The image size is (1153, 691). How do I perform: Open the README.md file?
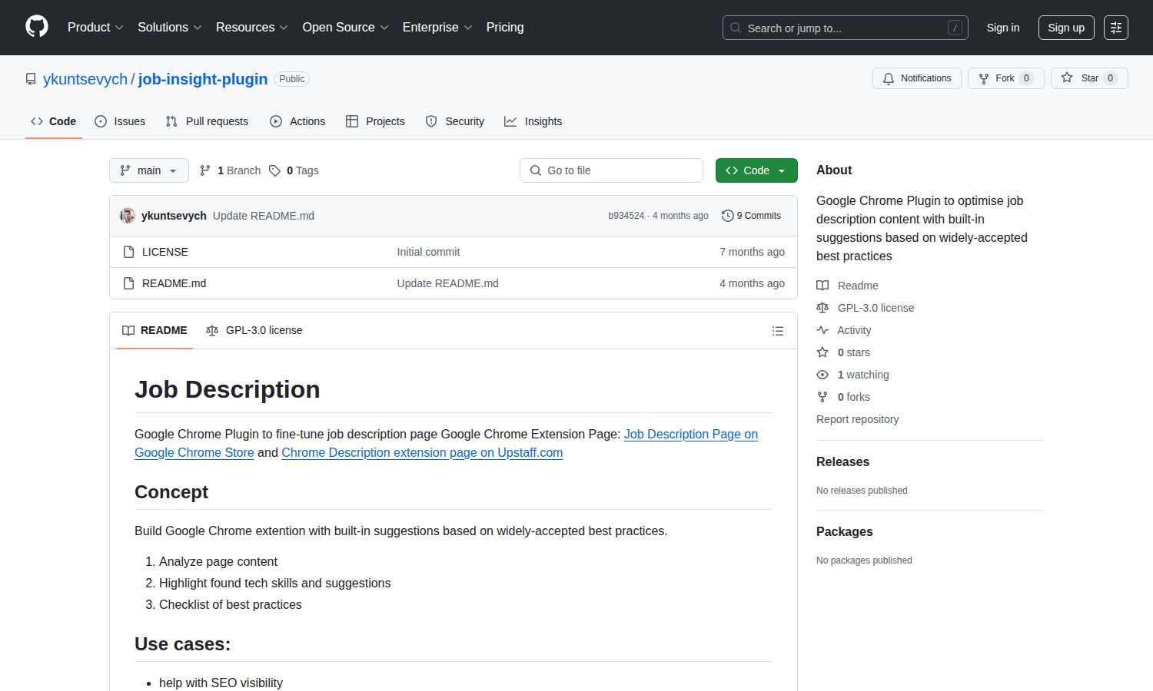point(174,283)
